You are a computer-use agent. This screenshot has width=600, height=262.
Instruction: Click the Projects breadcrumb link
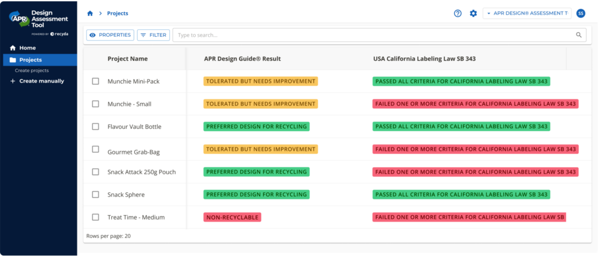click(117, 13)
